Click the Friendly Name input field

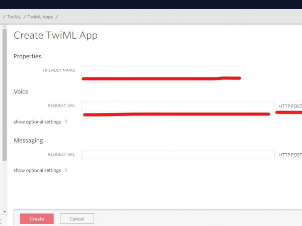pos(163,71)
